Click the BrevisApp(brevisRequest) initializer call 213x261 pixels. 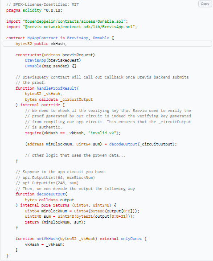53,60
